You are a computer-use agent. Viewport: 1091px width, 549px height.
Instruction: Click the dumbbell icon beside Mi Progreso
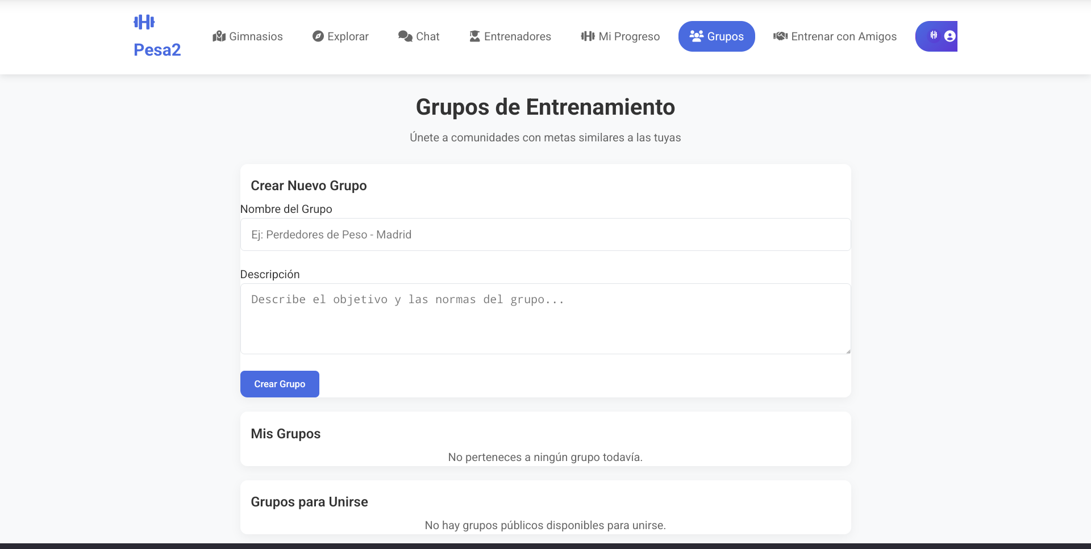click(588, 36)
